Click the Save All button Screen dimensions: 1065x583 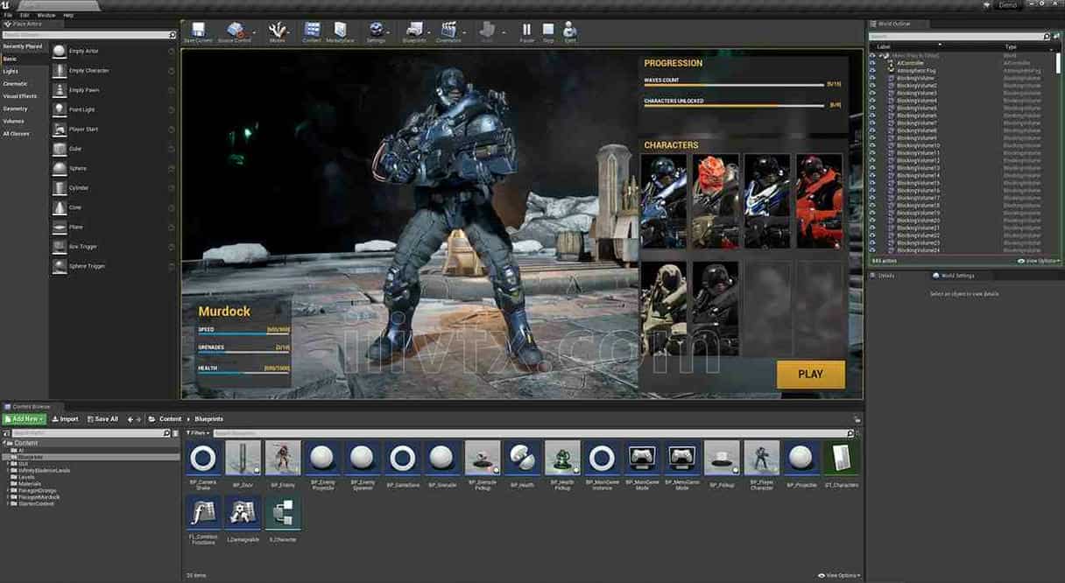point(102,419)
